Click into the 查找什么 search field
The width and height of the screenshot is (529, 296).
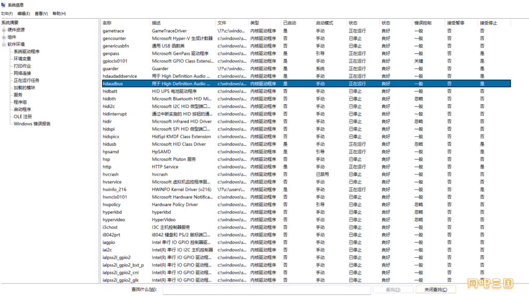[267, 290]
